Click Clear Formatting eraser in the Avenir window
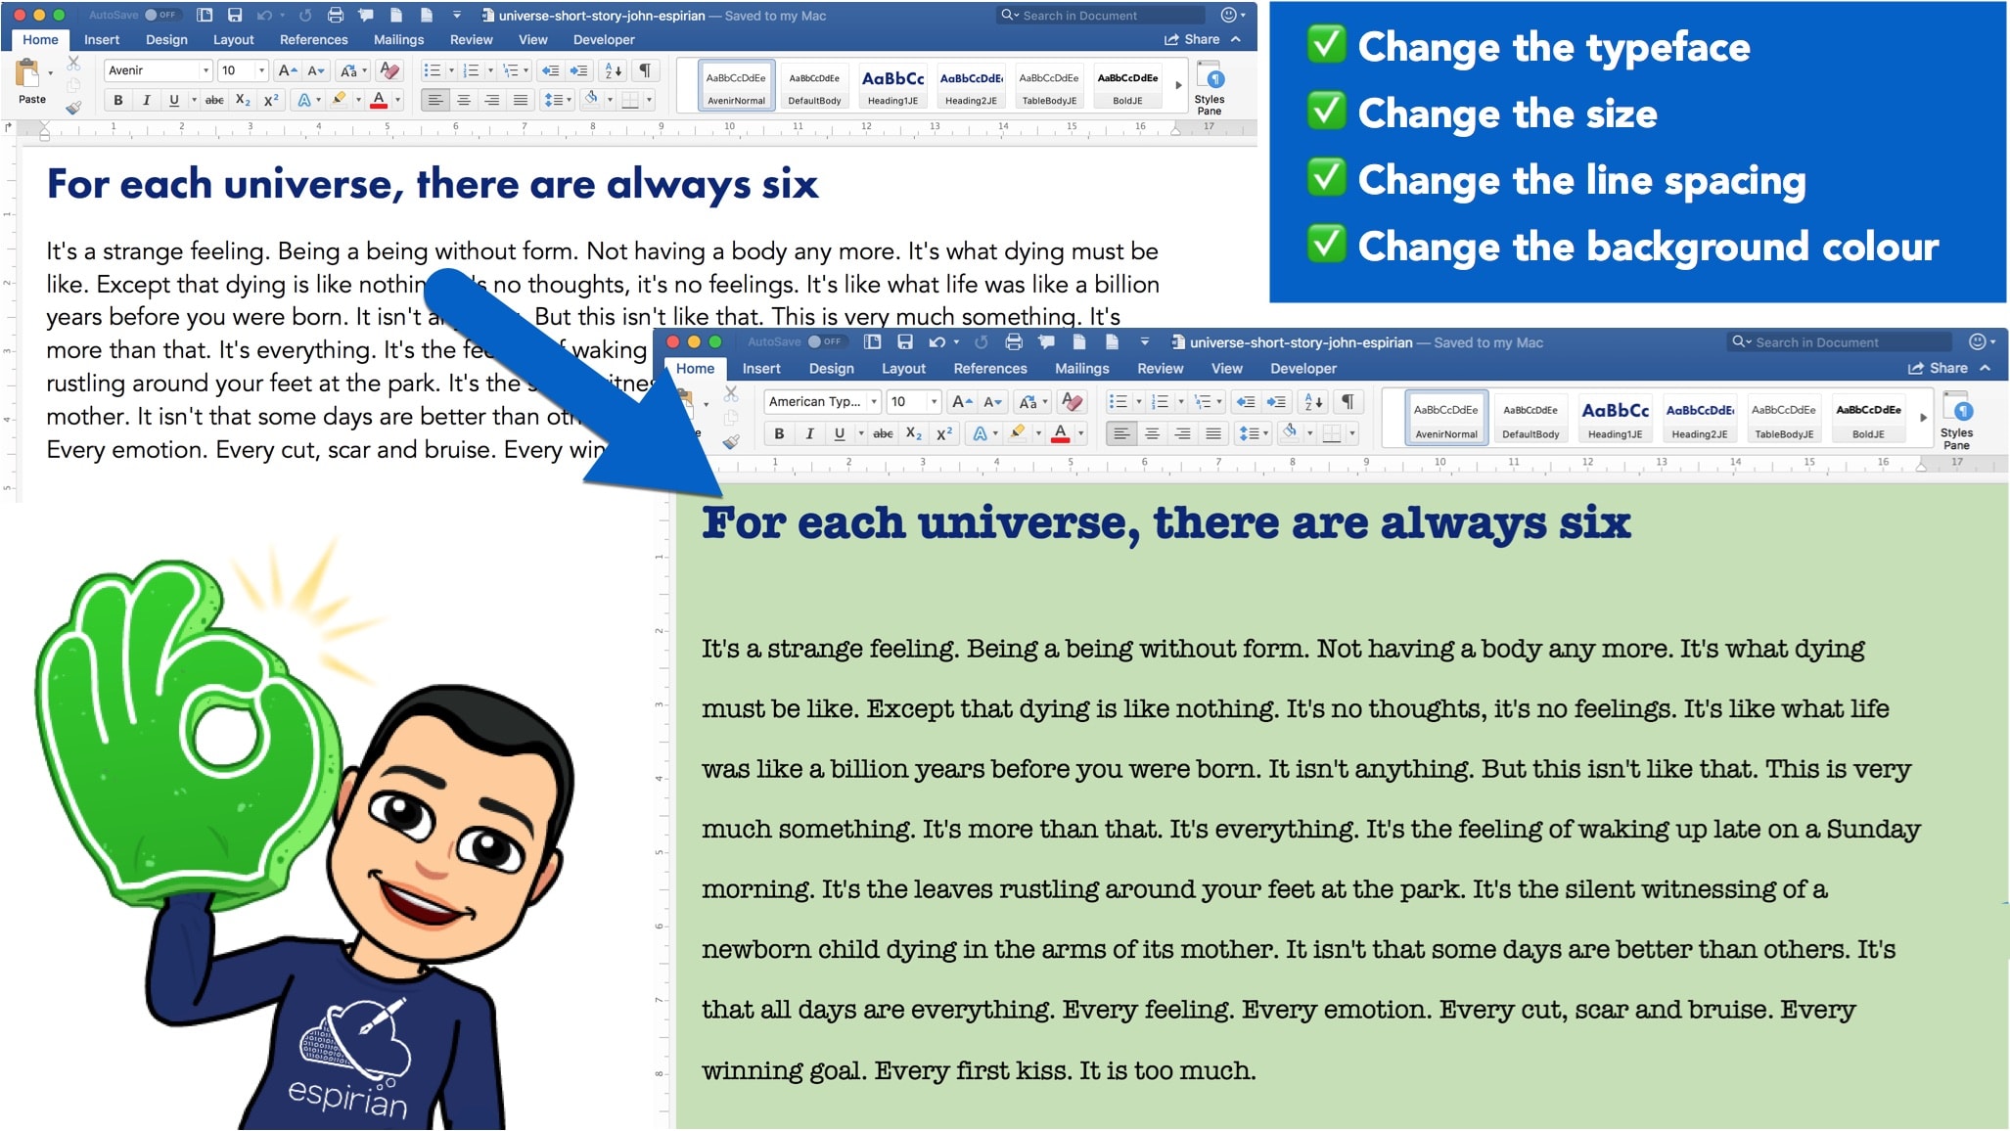Image resolution: width=2010 pixels, height=1131 pixels. 389,70
